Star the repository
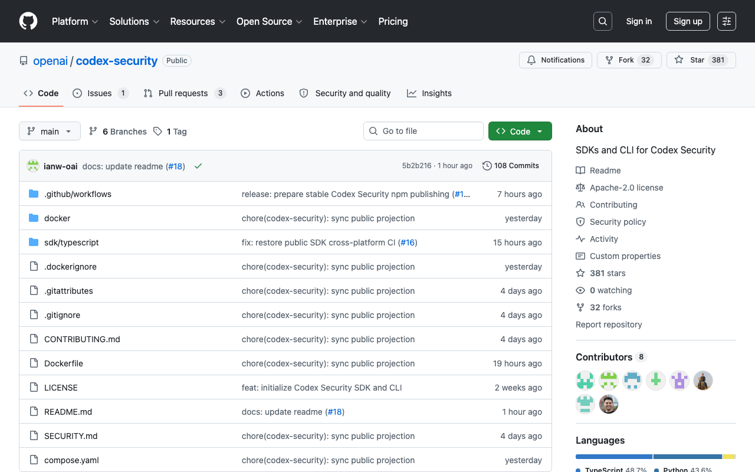Screen dimensions: 755x472 (701, 60)
